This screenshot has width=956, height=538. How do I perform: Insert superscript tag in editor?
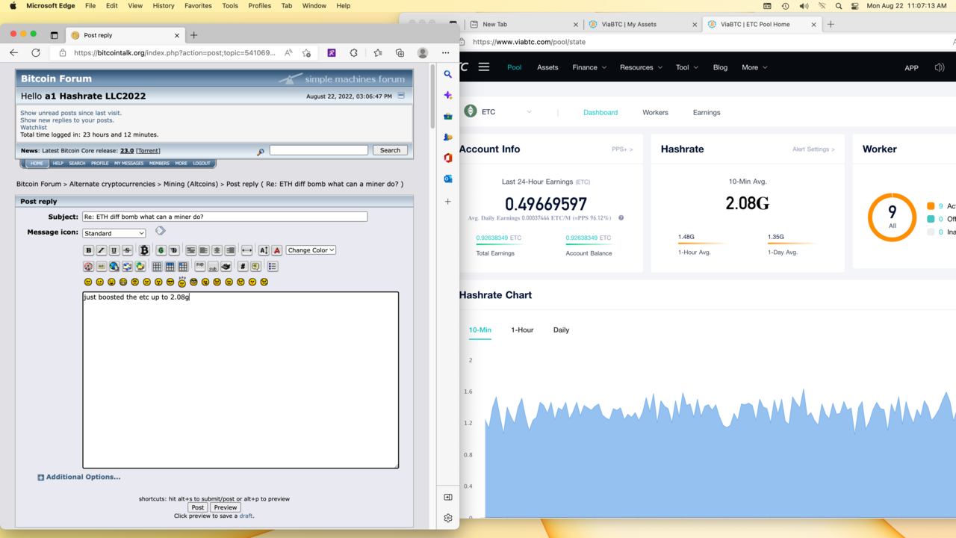coord(200,266)
